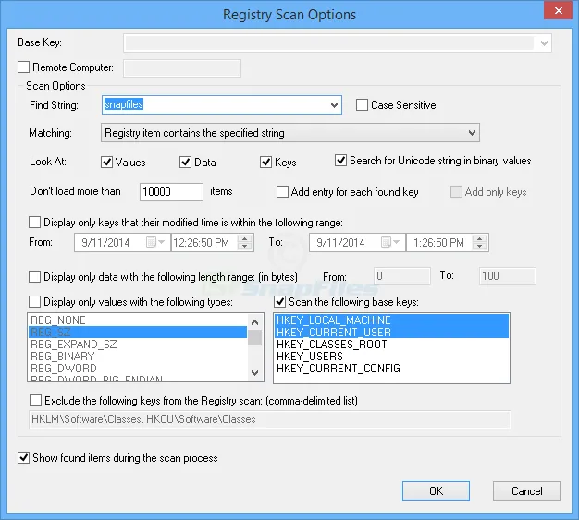This screenshot has width=579, height=520.
Task: Decrease the From time 12:26:50 PM spinner
Action: (244, 247)
